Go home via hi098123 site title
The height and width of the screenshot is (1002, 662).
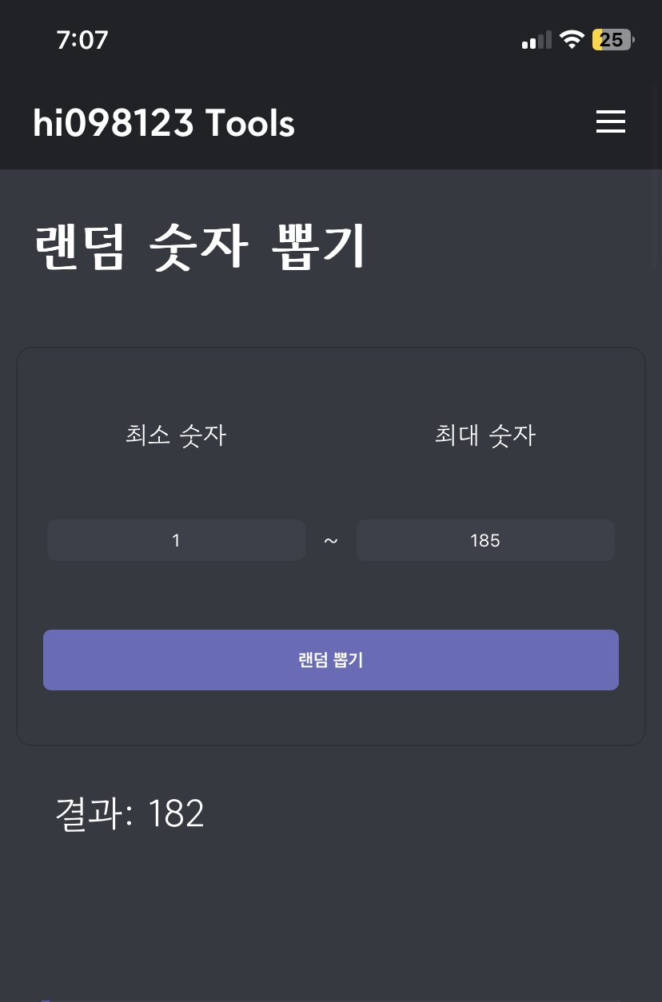click(x=113, y=124)
